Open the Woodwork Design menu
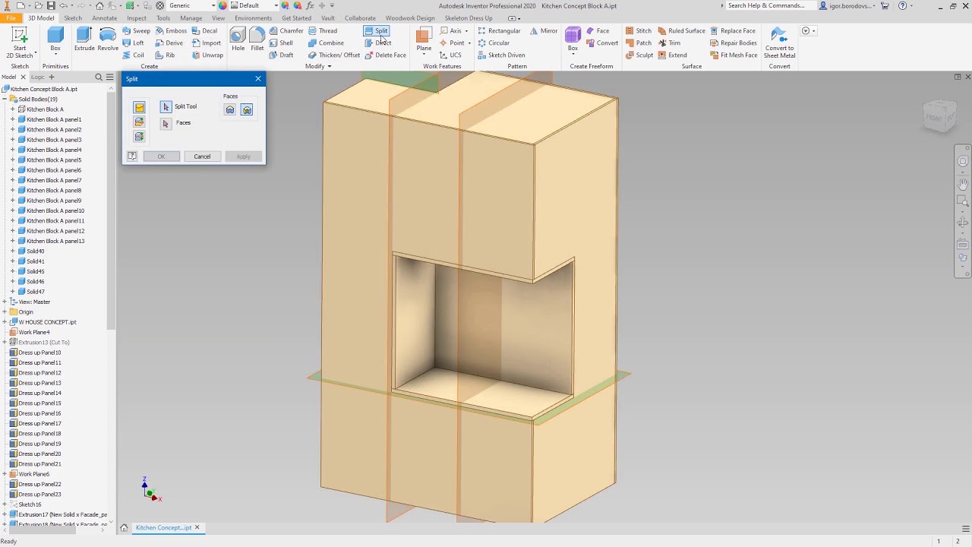972x547 pixels. tap(410, 17)
